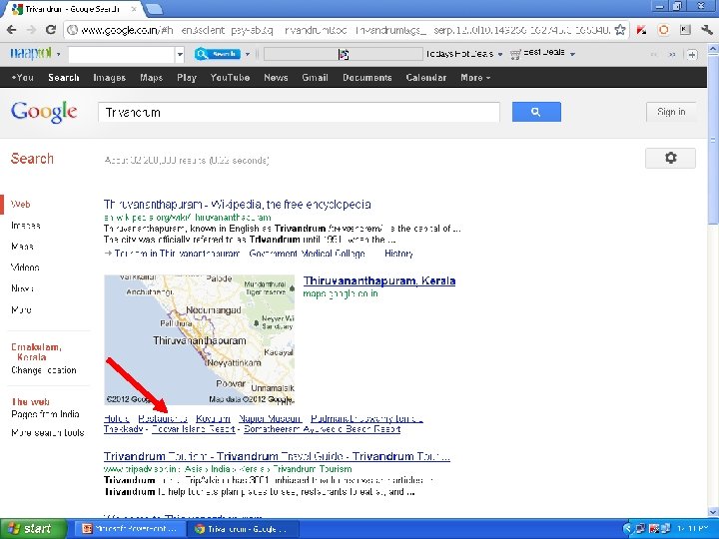Image resolution: width=719 pixels, height=539 pixels.
Task: Select Images in the black Google bar
Action: coord(109,78)
